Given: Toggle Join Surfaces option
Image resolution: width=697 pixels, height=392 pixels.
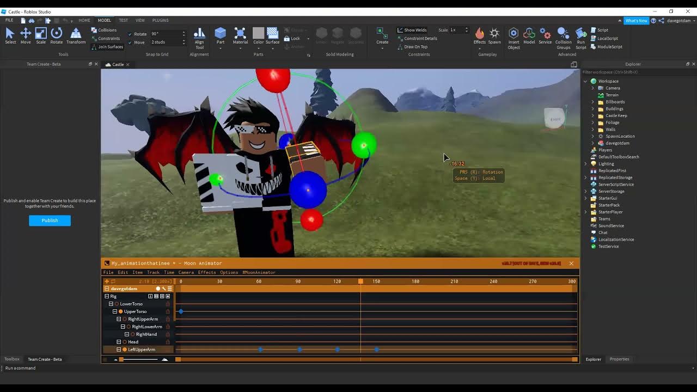Looking at the screenshot, I should pos(107,47).
